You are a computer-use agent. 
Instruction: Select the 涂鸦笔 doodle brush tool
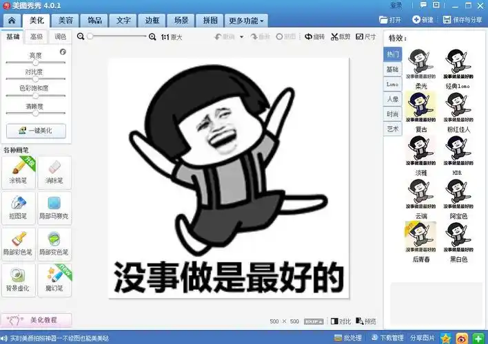point(19,173)
